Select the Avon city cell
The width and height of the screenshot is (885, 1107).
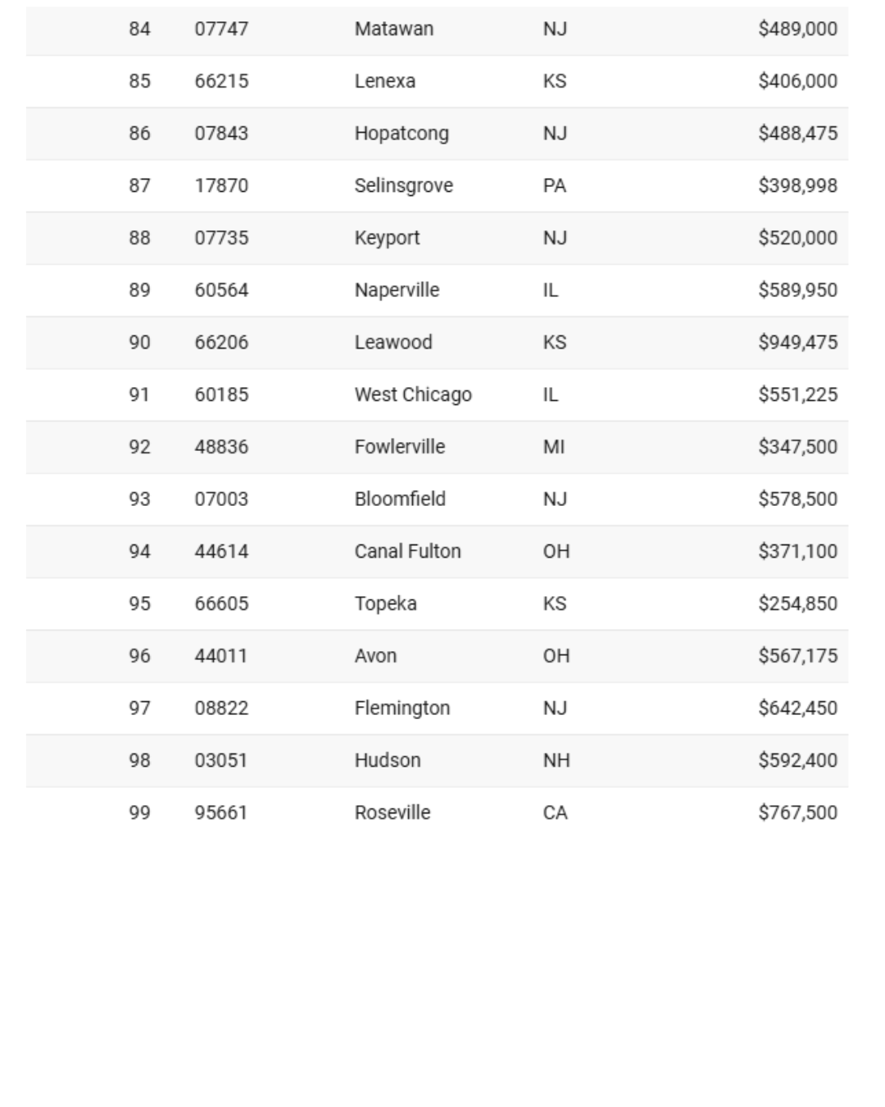[375, 656]
